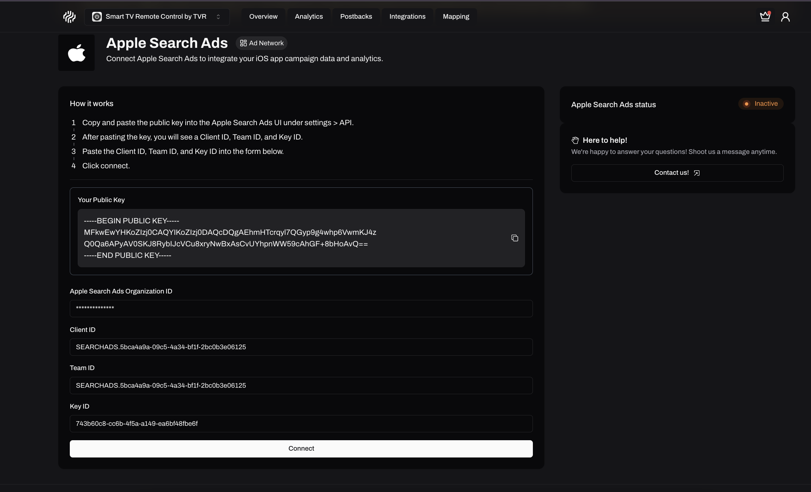Click the 'Apple Search Ads status' label
811x492 pixels.
(x=613, y=105)
